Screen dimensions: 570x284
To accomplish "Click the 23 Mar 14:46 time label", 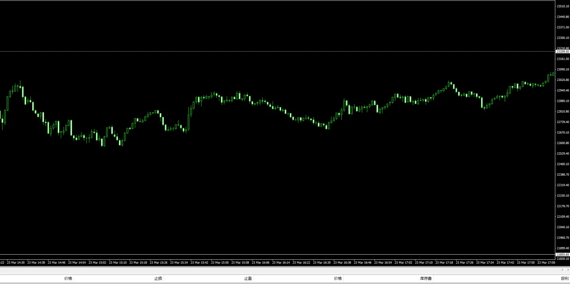I will (x=56, y=262).
